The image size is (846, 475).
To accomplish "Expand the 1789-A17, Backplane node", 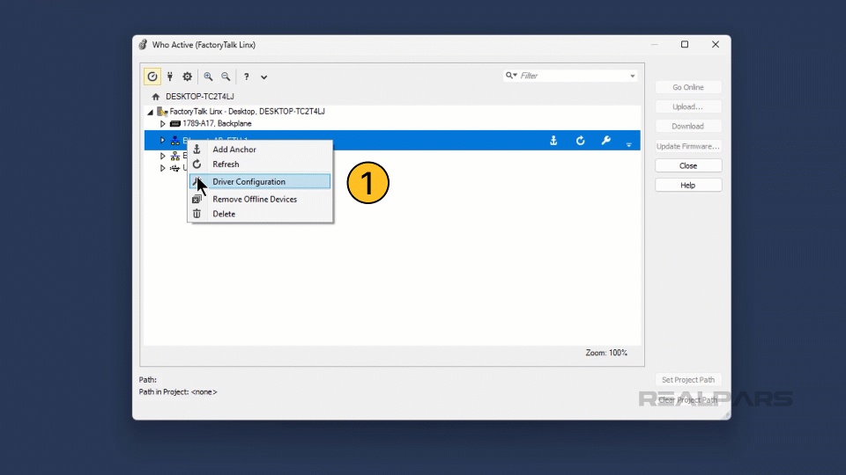I will tap(162, 124).
